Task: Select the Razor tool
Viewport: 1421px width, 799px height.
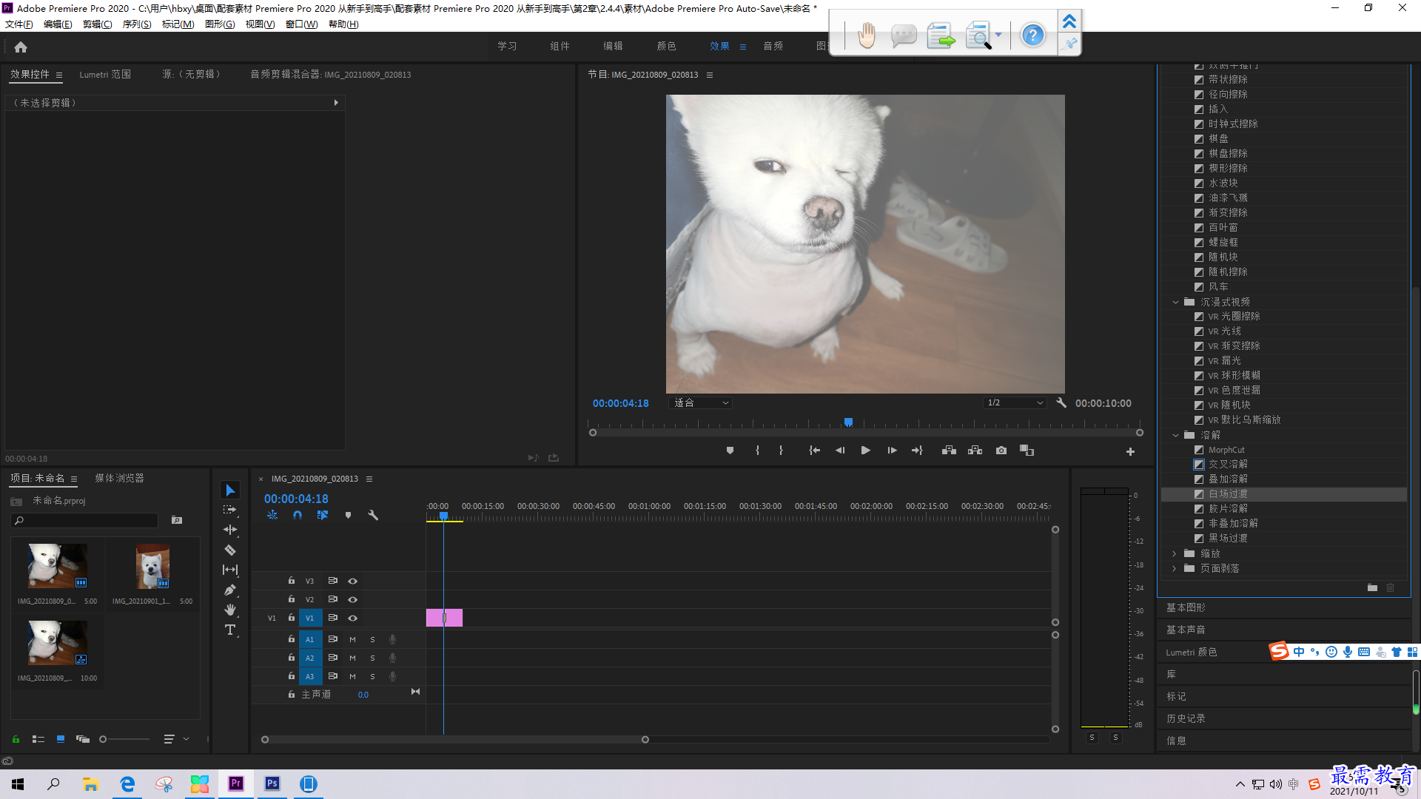Action: [x=230, y=550]
